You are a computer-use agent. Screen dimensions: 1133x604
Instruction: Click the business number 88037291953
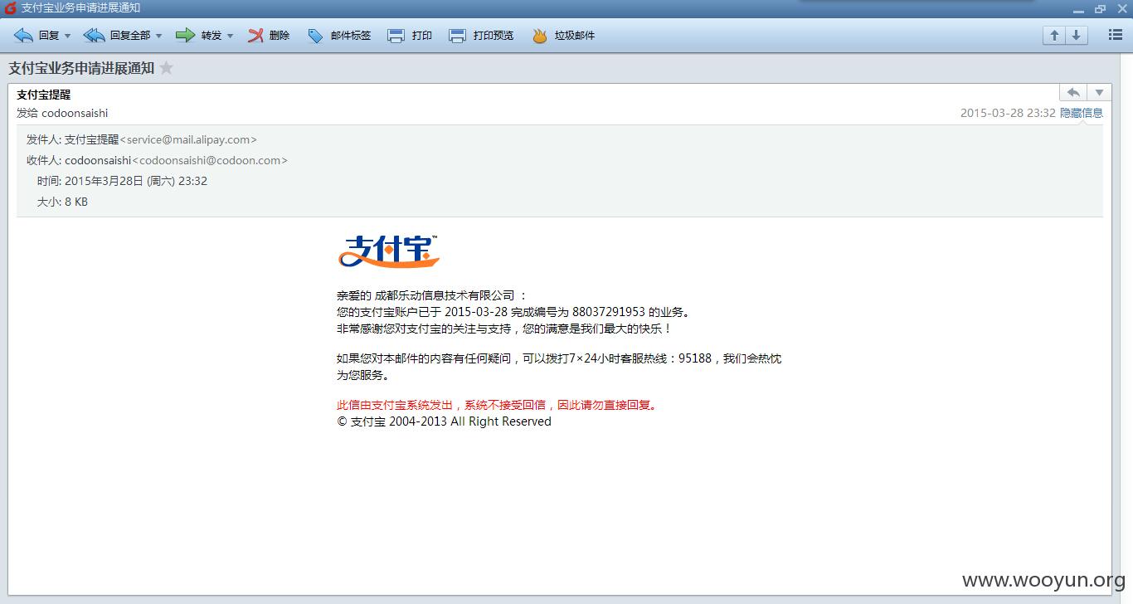(x=609, y=312)
